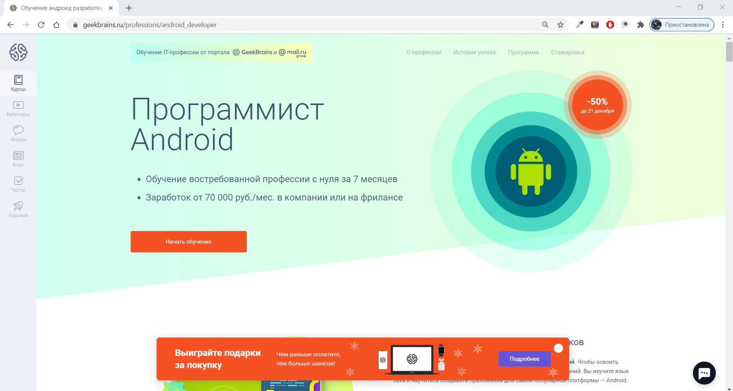Click the red shield adblock extension icon
Screen dimensions: 733x391
[610, 25]
